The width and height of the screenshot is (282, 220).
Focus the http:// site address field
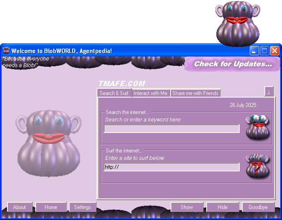171,167
